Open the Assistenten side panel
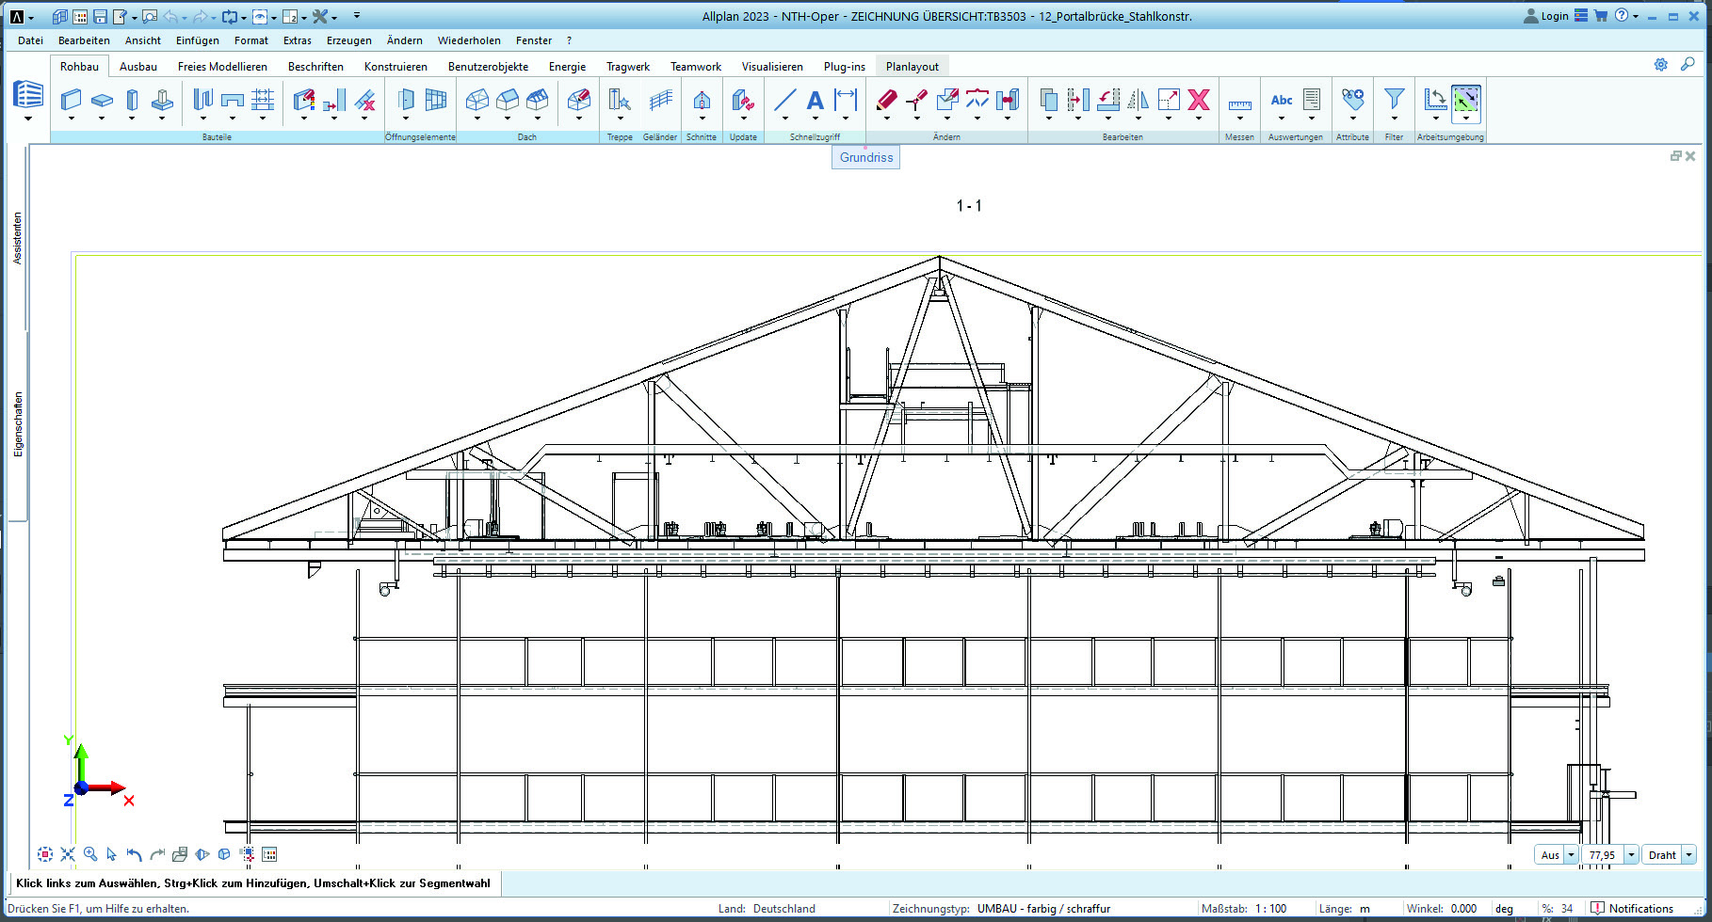This screenshot has width=1712, height=922. [x=17, y=238]
